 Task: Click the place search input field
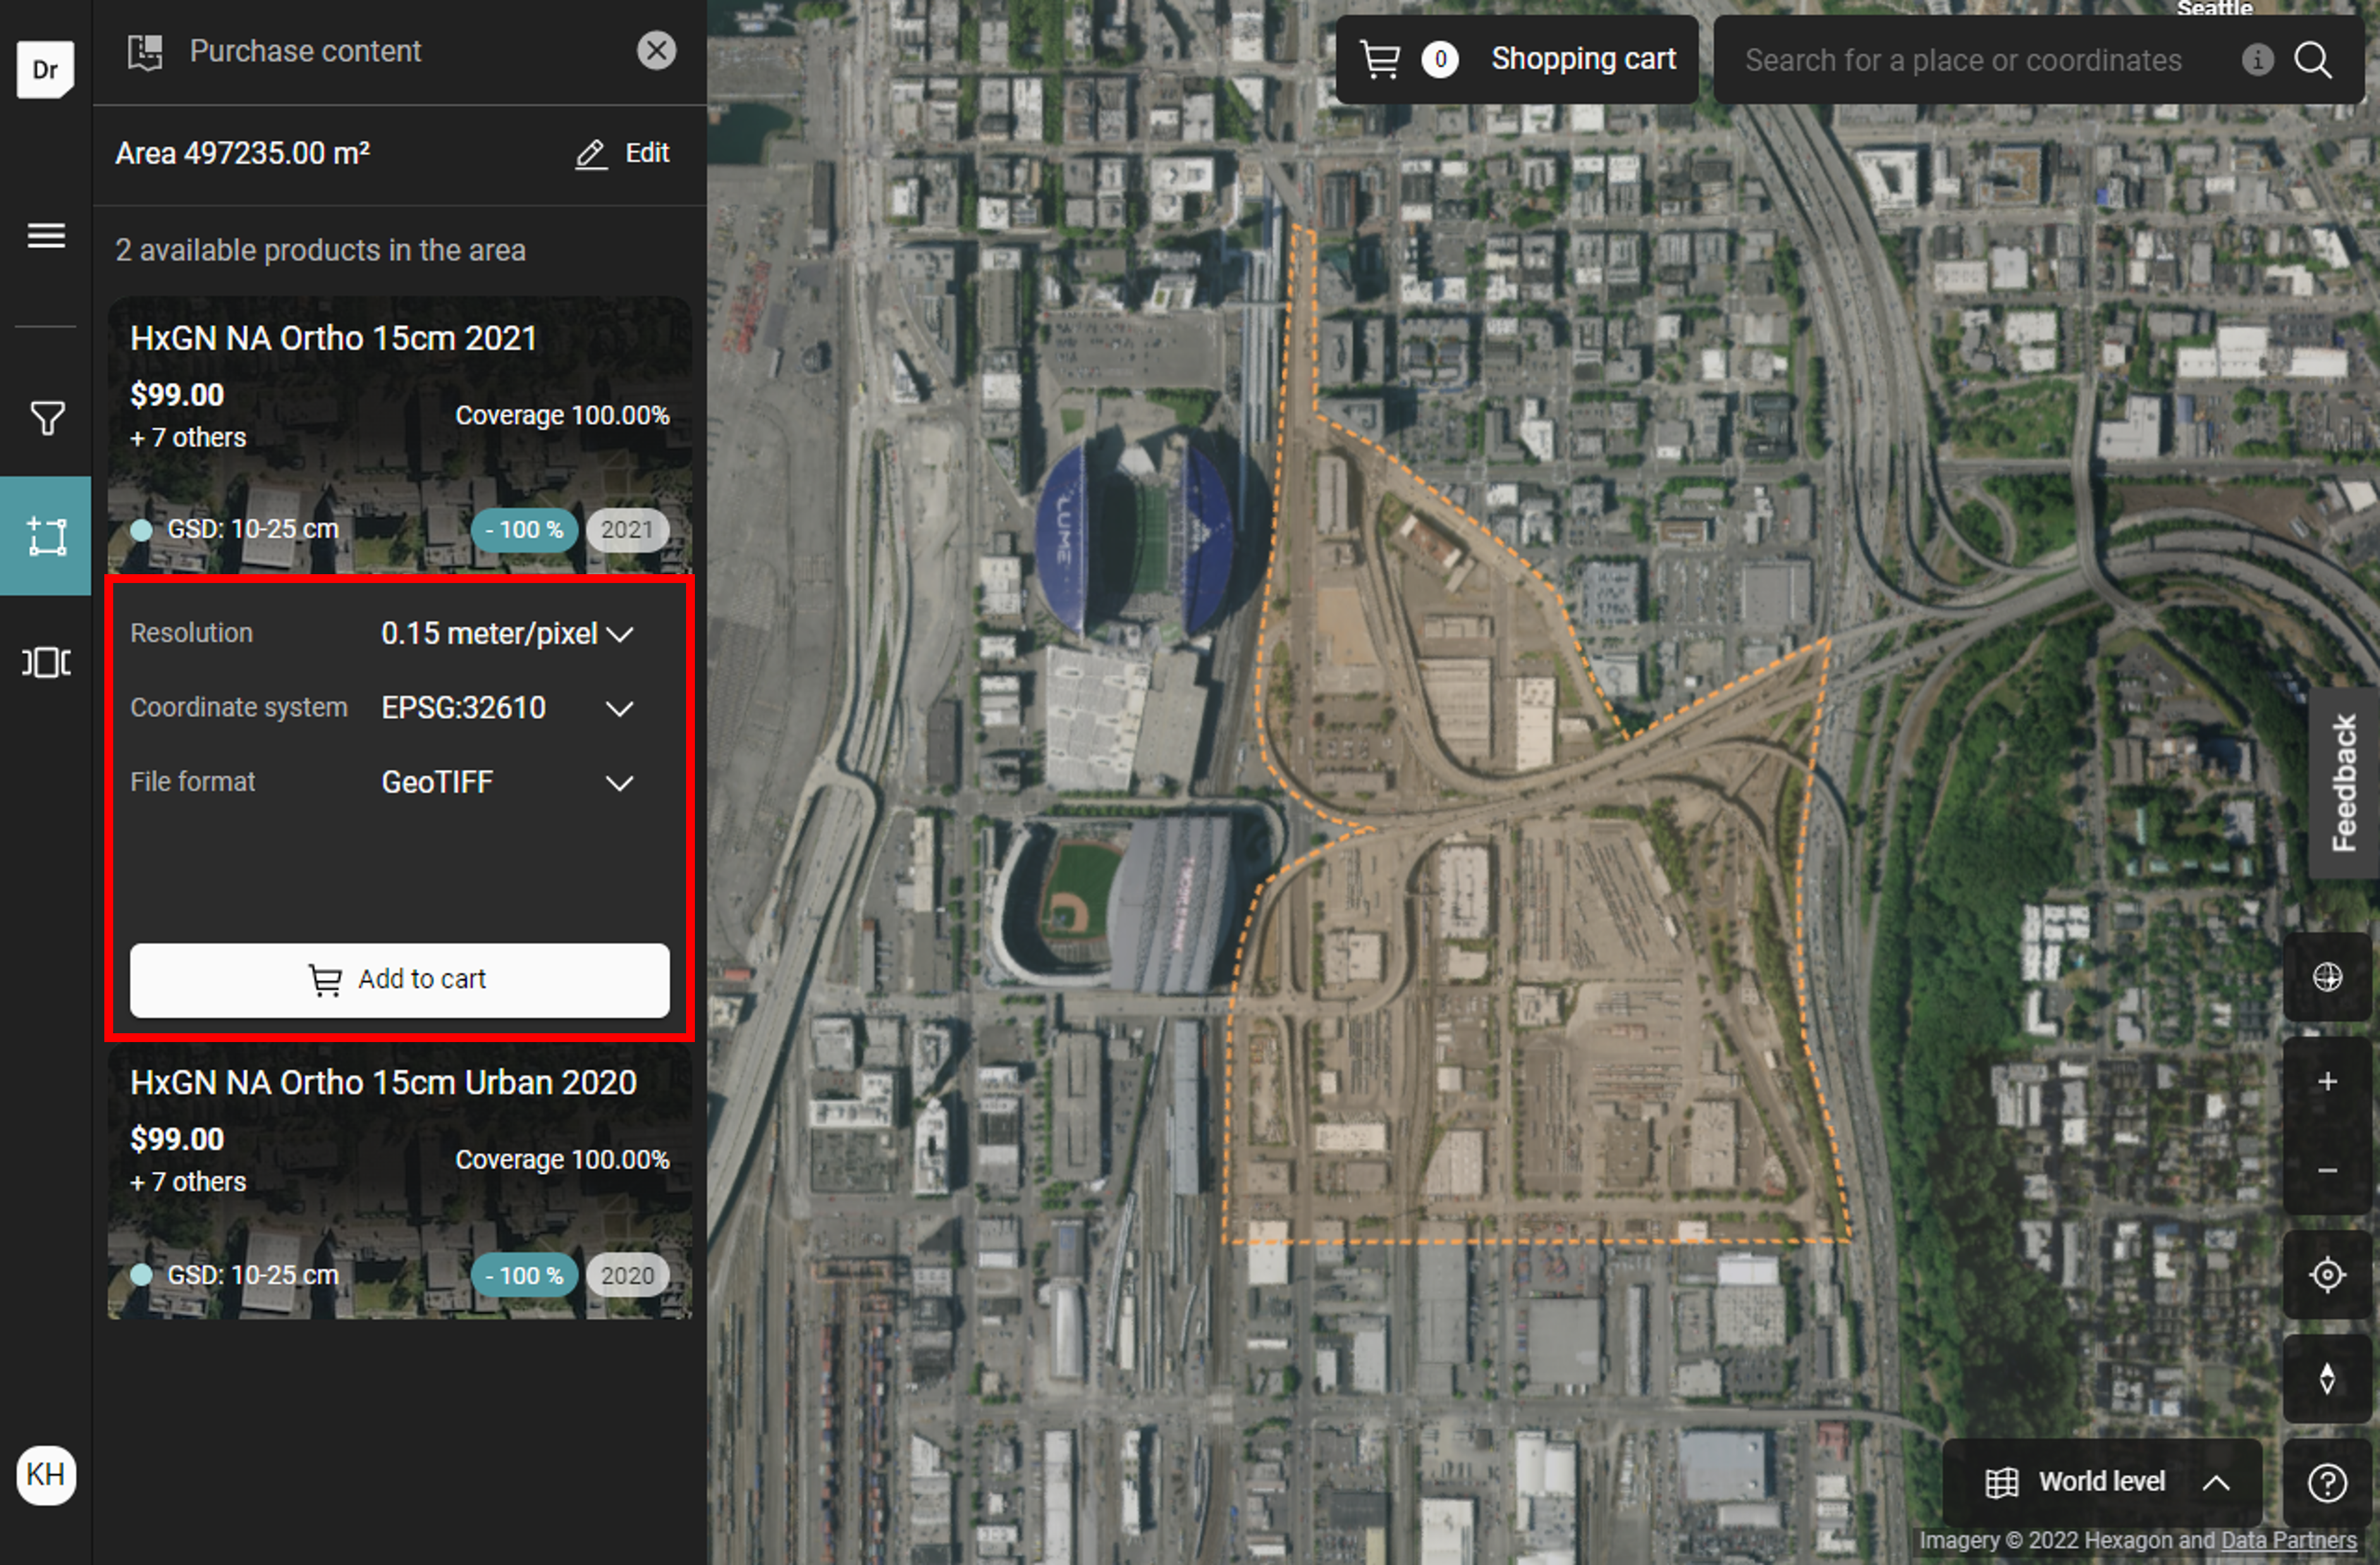[1963, 60]
